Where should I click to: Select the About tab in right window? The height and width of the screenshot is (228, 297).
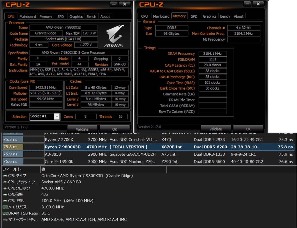coord(239,16)
